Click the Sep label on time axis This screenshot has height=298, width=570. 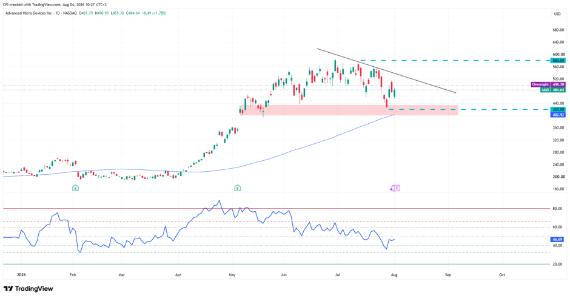pyautogui.click(x=448, y=275)
